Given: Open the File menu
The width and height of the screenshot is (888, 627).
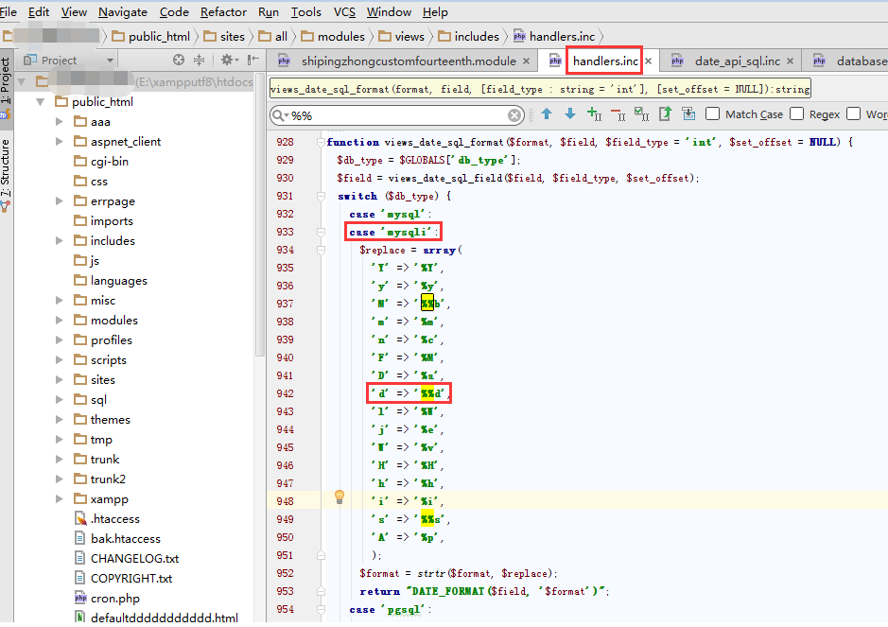Looking at the screenshot, I should pyautogui.click(x=8, y=12).
